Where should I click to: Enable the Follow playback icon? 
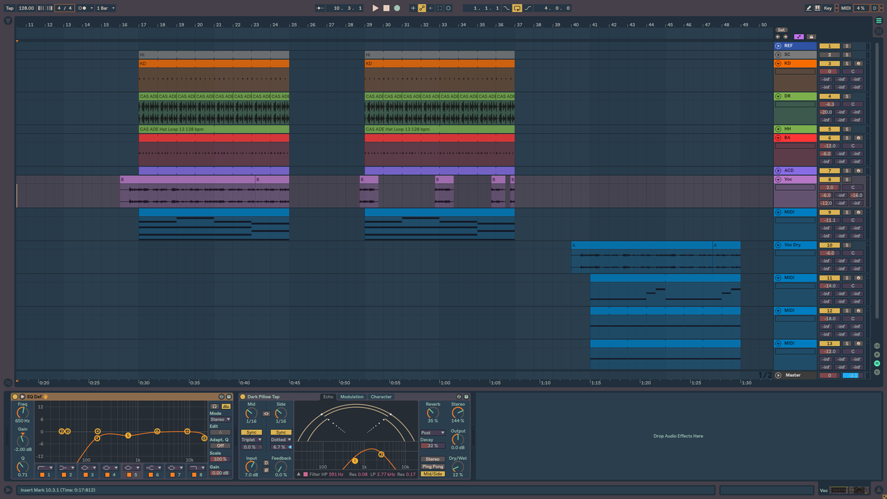click(320, 8)
